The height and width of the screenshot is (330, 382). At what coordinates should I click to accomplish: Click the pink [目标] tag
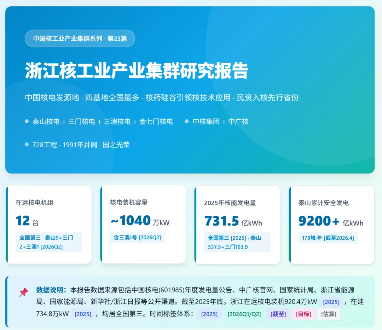click(x=303, y=314)
